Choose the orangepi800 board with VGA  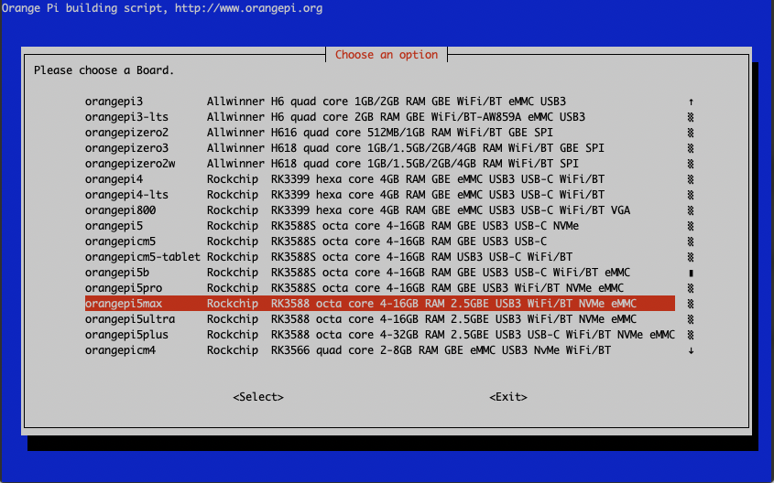point(379,210)
